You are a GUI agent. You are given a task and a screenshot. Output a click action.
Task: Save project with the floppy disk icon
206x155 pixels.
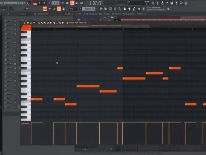[x=172, y=3]
